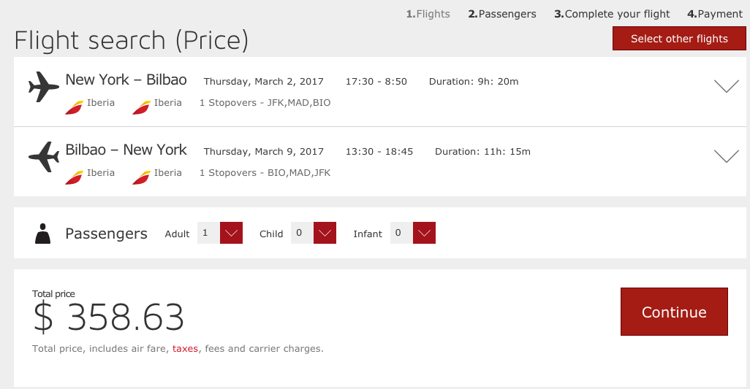Image resolution: width=750 pixels, height=389 pixels.
Task: Go to step 1 Flights
Action: coord(428,14)
